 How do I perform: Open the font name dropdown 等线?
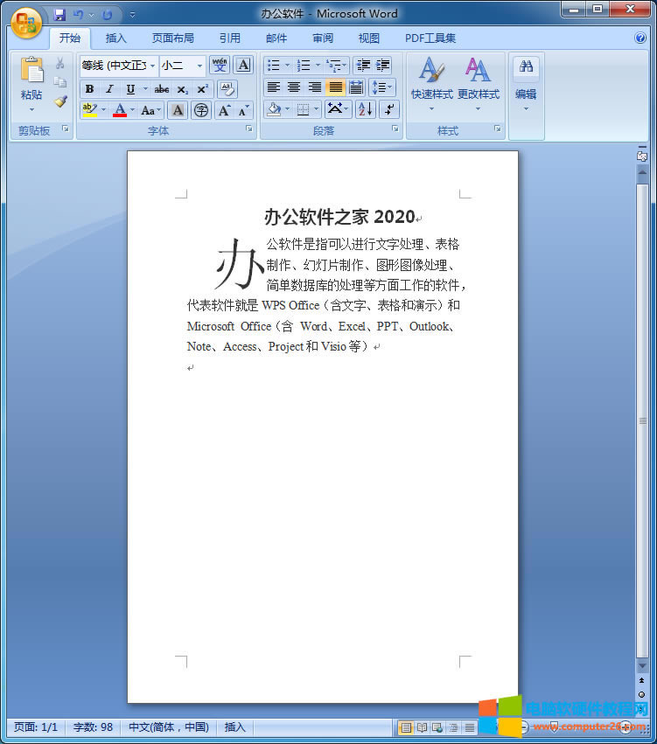153,66
